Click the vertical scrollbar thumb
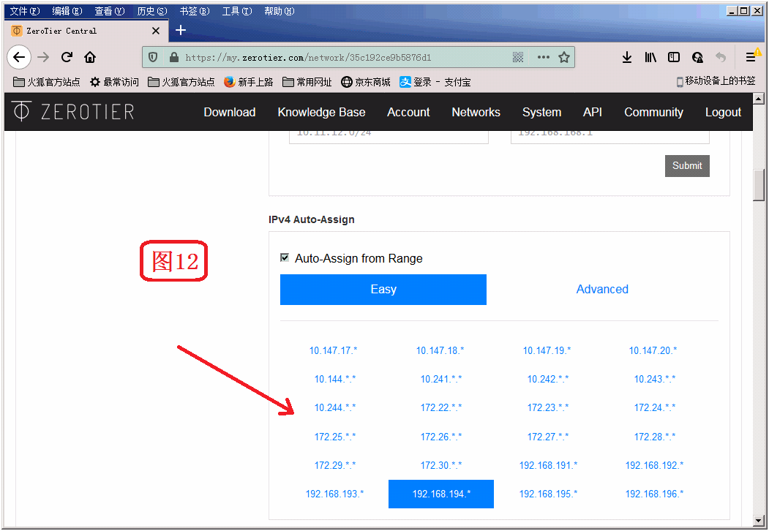 [759, 185]
